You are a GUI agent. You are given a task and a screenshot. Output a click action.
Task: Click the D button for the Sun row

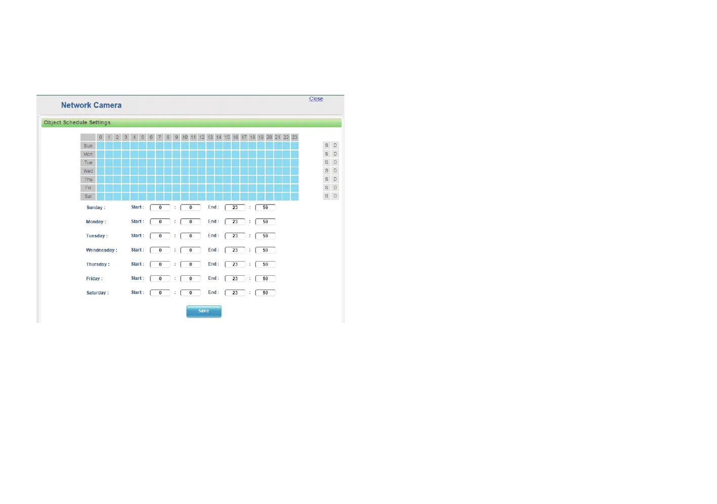[x=335, y=145]
